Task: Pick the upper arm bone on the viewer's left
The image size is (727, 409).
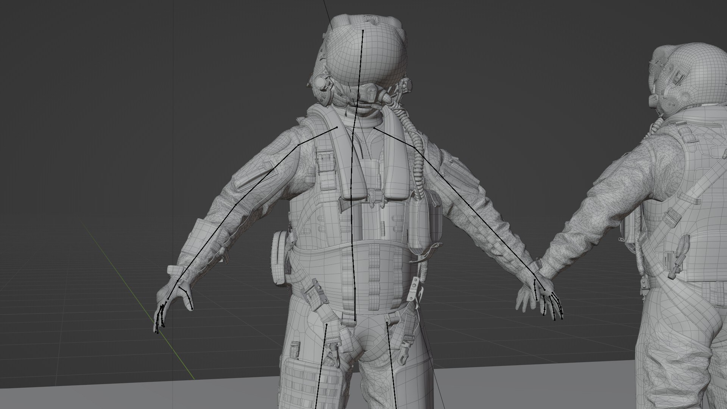Action: (267, 175)
